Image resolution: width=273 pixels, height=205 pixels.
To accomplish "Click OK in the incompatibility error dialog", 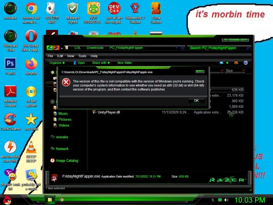I will (x=196, y=101).
